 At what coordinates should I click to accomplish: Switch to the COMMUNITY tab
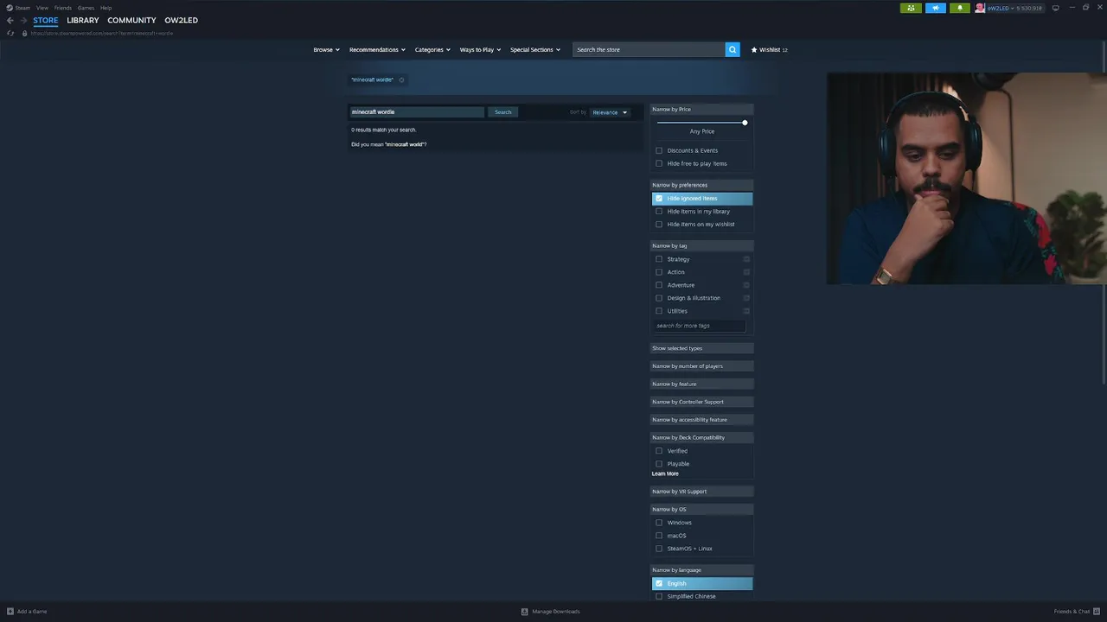point(131,20)
